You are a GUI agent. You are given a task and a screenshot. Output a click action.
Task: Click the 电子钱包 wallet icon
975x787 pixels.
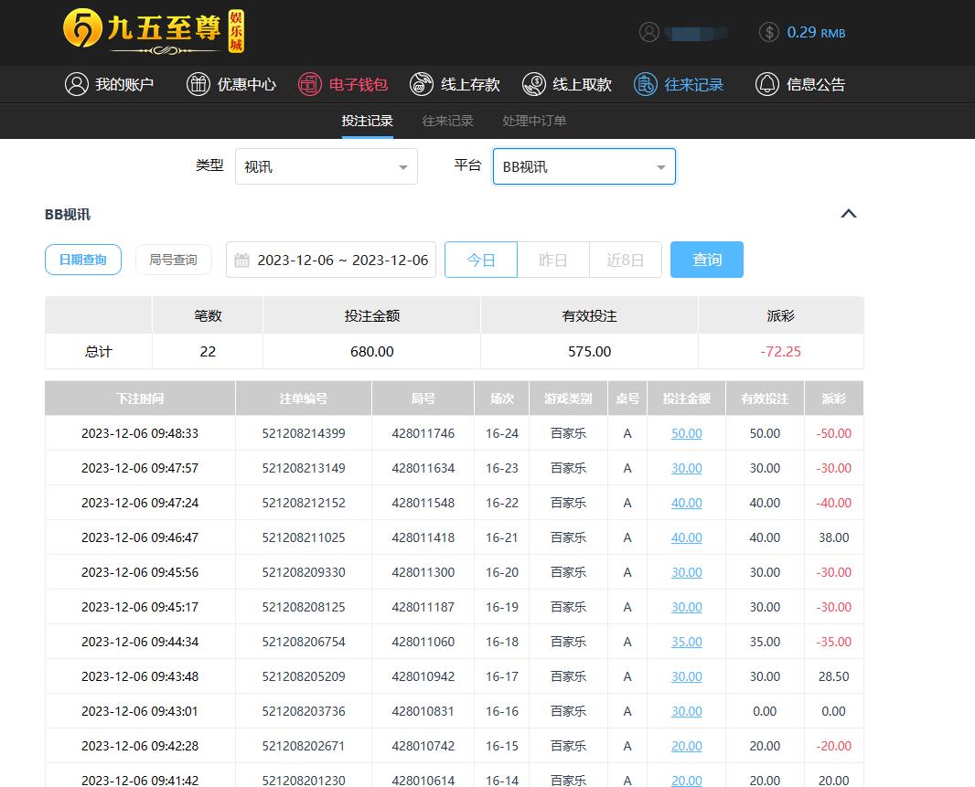[310, 84]
